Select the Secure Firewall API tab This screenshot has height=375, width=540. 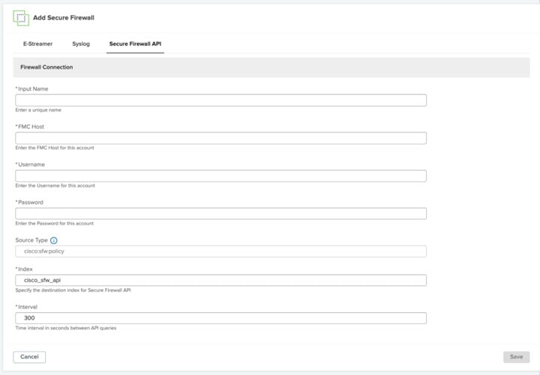(135, 44)
